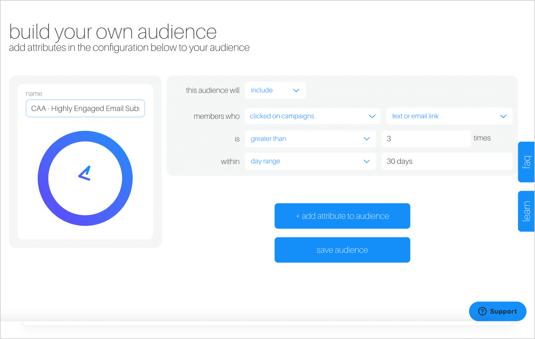Focus the times count field showing 3
The height and width of the screenshot is (339, 535).
point(426,139)
